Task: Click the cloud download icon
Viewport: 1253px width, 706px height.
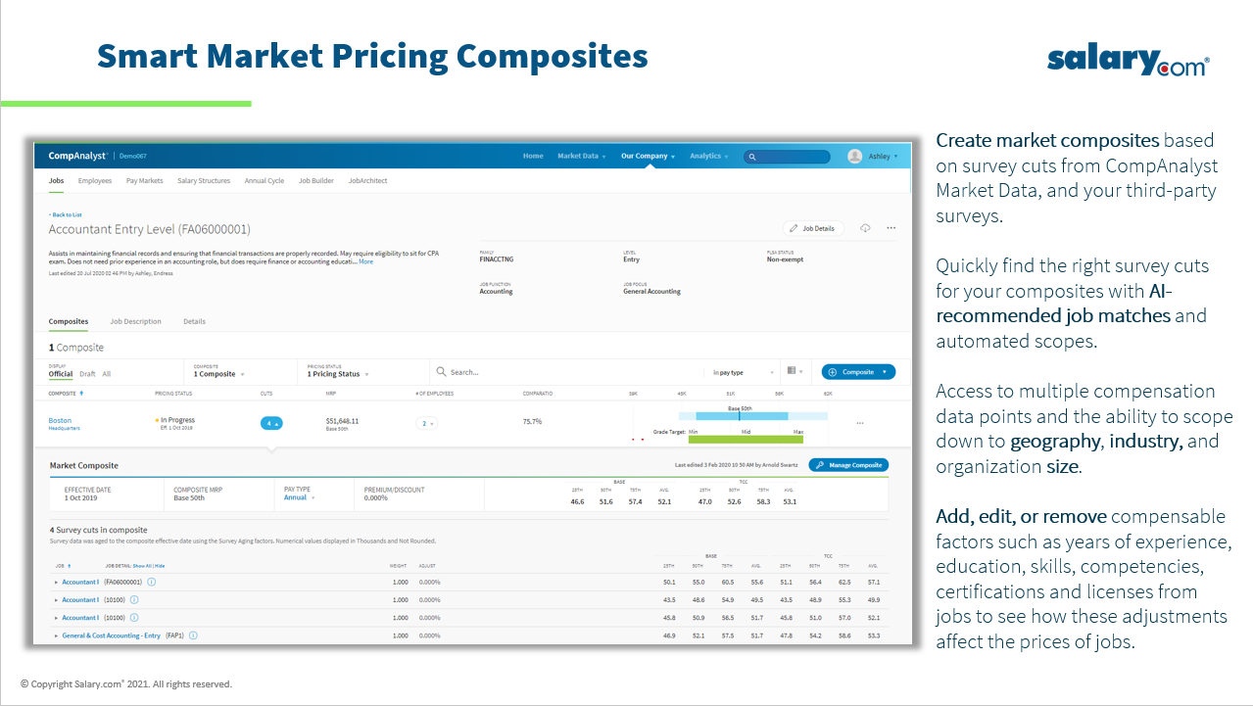Action: 865,228
